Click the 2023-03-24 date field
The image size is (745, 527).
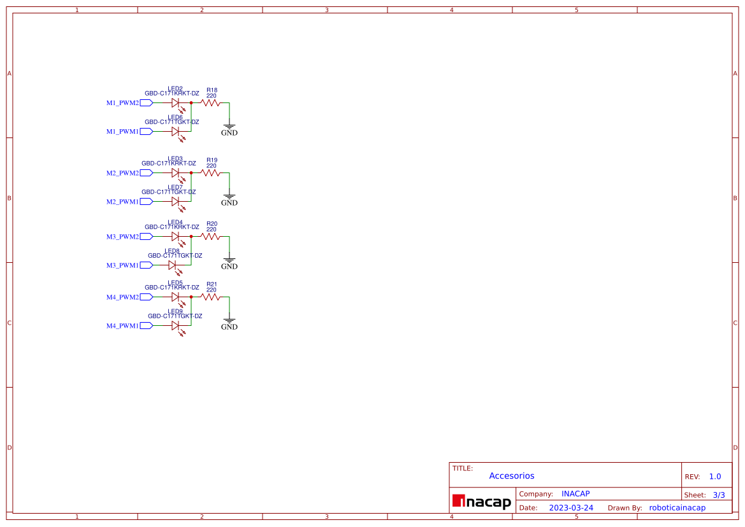571,507
